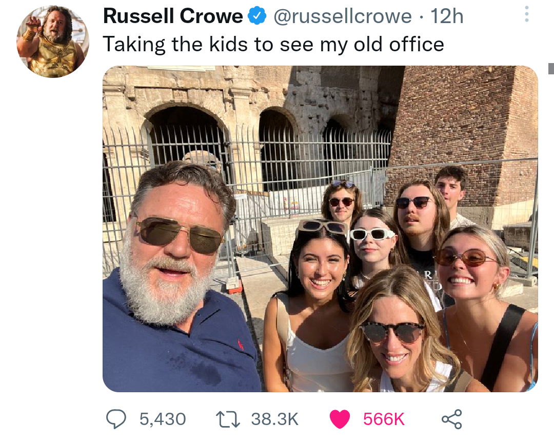554x444 pixels.
Task: Unlike the tweet via pink heart
Action: [340, 419]
